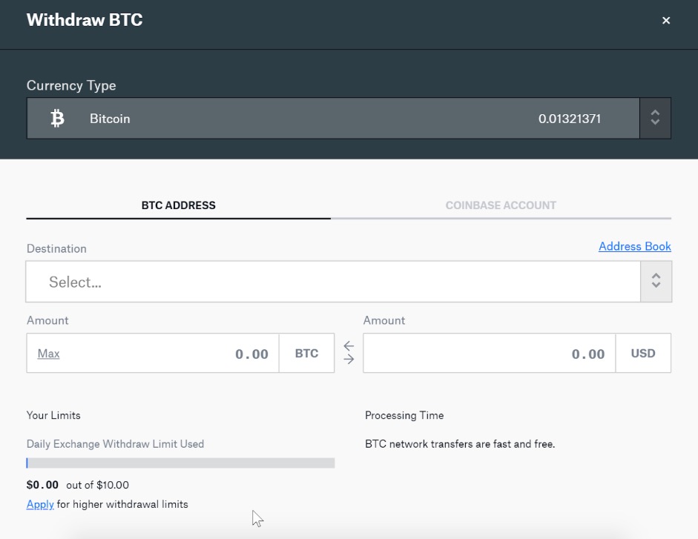
Task: Click the BTC unit label box
Action: pos(306,353)
